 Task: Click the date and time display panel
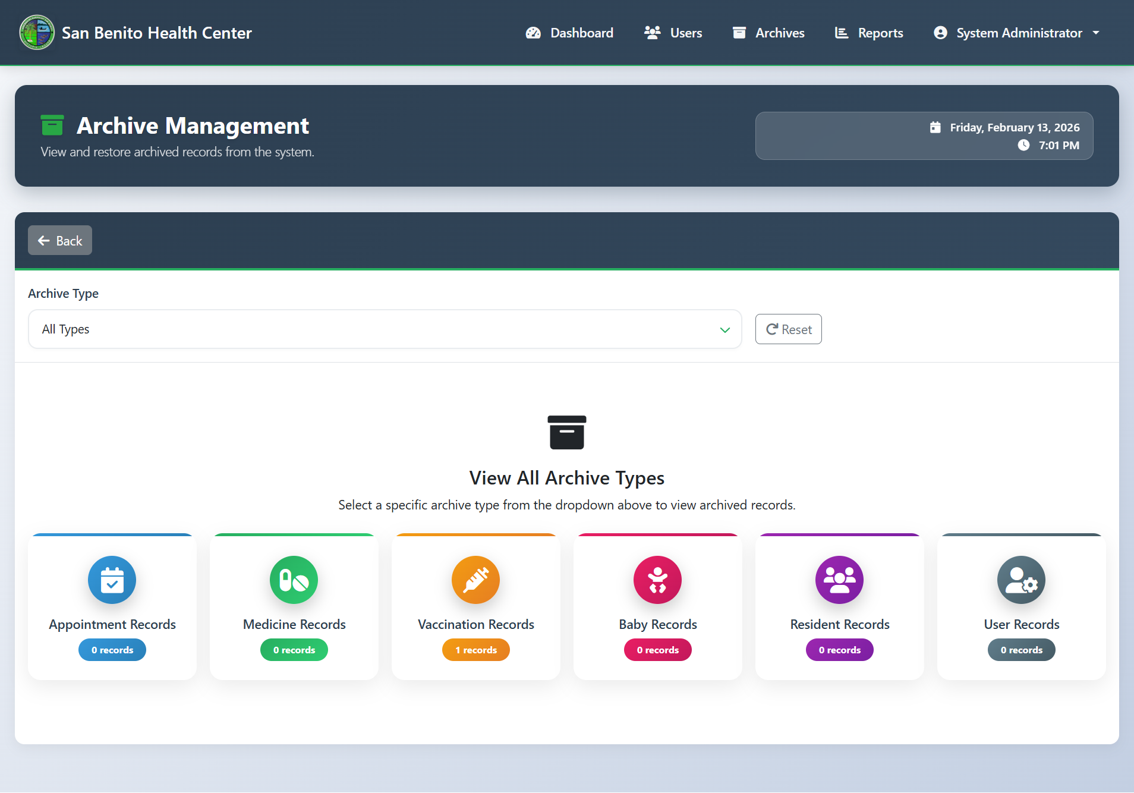tap(924, 136)
